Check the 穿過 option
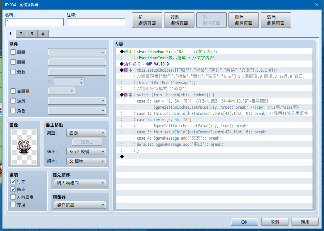This screenshot has width=324, height=231. click(13, 205)
